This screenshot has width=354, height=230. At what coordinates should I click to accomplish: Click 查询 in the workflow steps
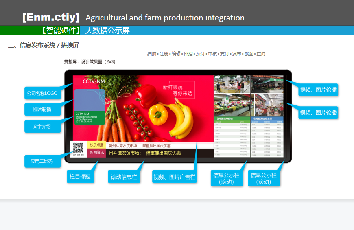261,54
